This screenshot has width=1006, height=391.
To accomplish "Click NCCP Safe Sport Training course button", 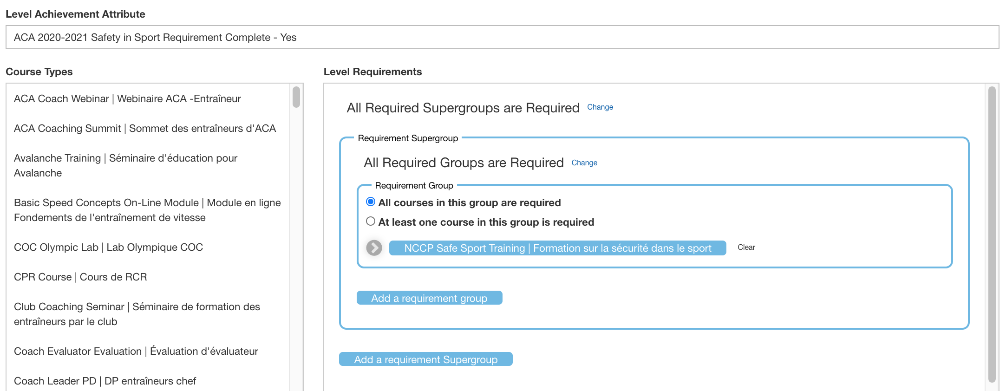I will coord(557,248).
